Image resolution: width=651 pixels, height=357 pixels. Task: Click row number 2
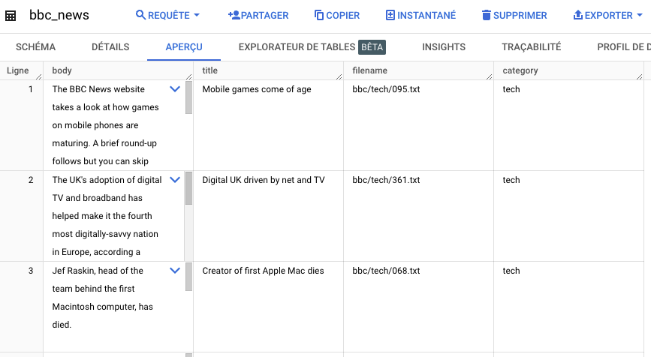(x=31, y=180)
